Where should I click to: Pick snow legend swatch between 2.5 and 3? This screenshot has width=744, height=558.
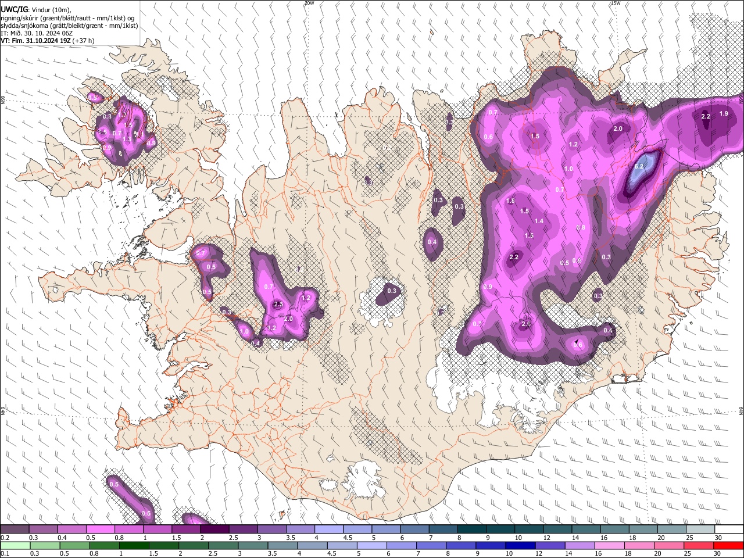(x=243, y=530)
